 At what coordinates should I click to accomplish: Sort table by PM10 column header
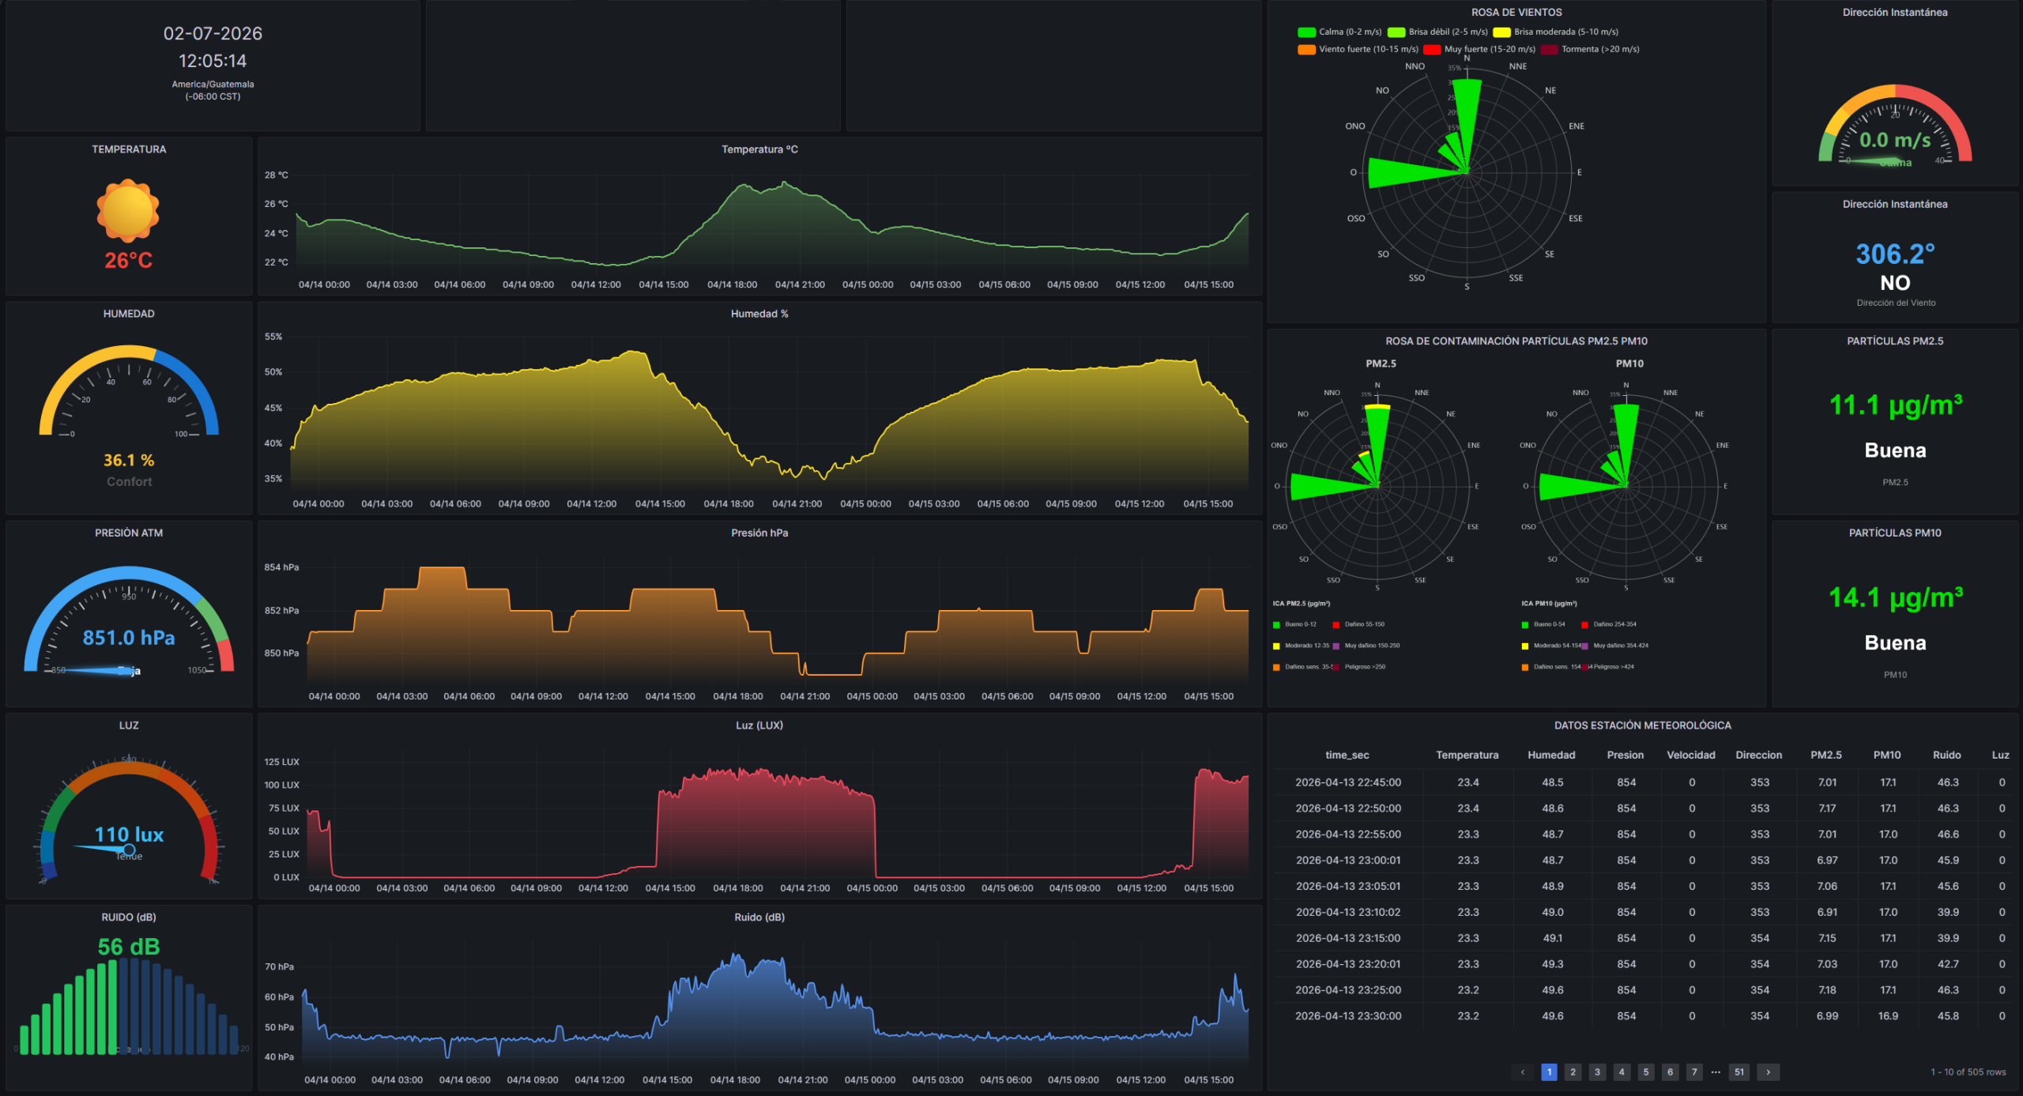point(1887,755)
